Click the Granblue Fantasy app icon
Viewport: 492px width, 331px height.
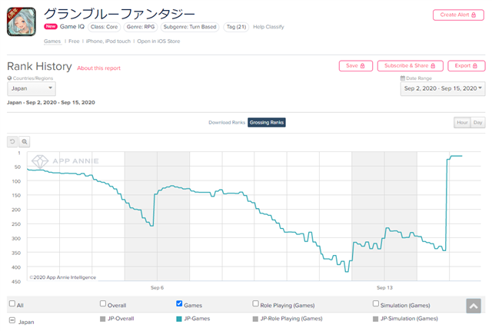(x=22, y=22)
